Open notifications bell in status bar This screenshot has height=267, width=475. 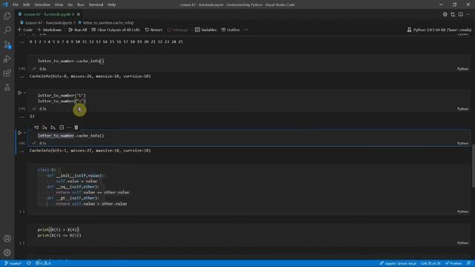(468, 263)
